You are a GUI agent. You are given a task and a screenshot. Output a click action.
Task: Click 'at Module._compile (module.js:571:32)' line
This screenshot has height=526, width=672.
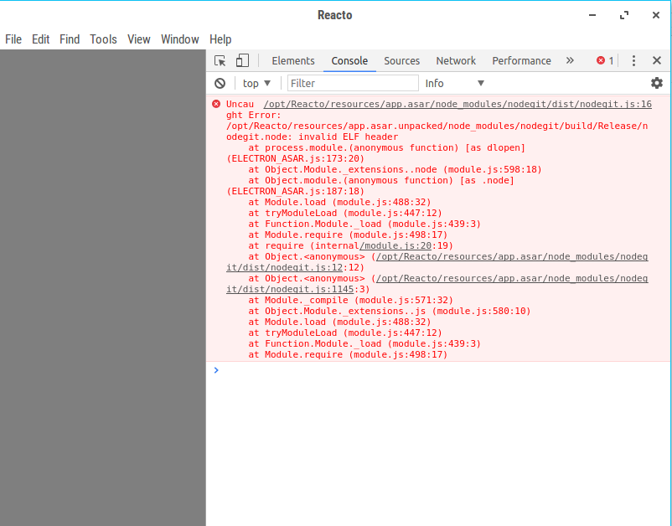[350, 300]
